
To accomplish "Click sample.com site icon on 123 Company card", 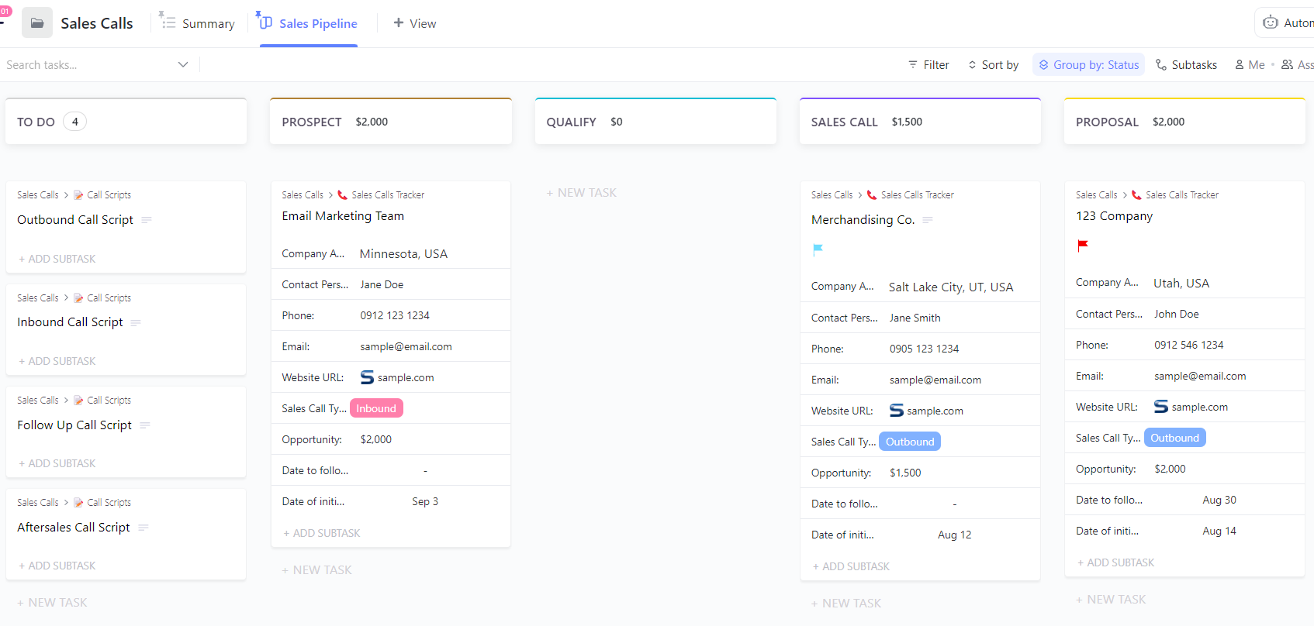I will (x=1161, y=407).
